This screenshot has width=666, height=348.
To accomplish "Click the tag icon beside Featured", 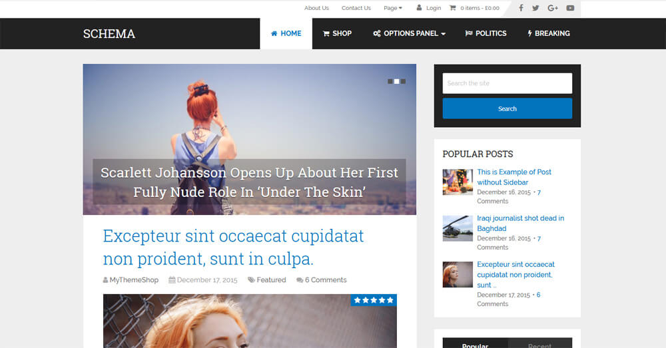I will click(251, 280).
